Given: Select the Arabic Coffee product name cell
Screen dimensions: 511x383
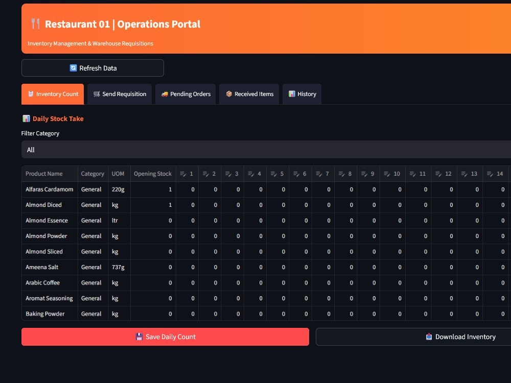Looking at the screenshot, I should tap(50, 283).
